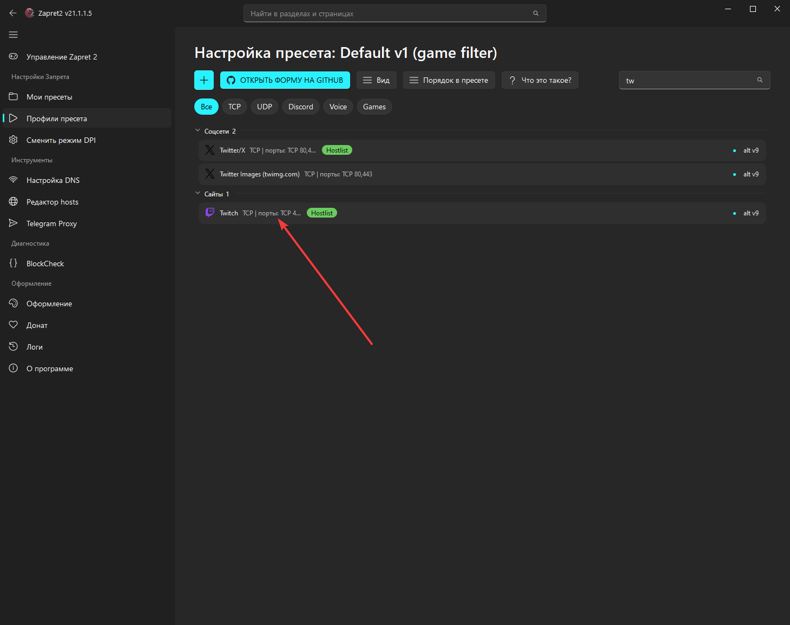Click alt v9 strategy on Twitter/X row
Viewport: 790px width, 625px height.
(x=751, y=150)
